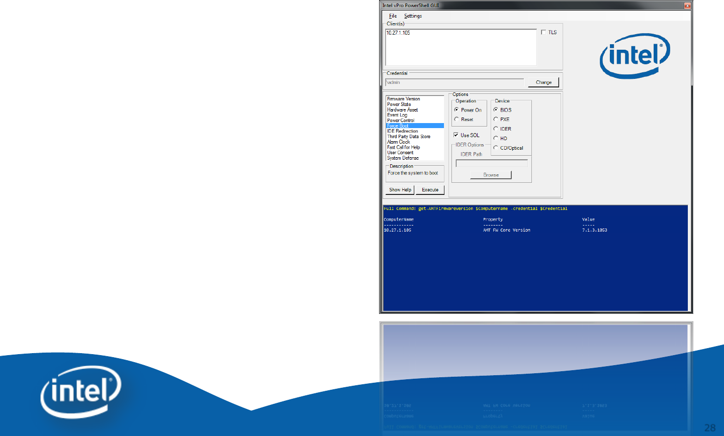
Task: Click into the Client(s) address text box
Action: pos(461,47)
